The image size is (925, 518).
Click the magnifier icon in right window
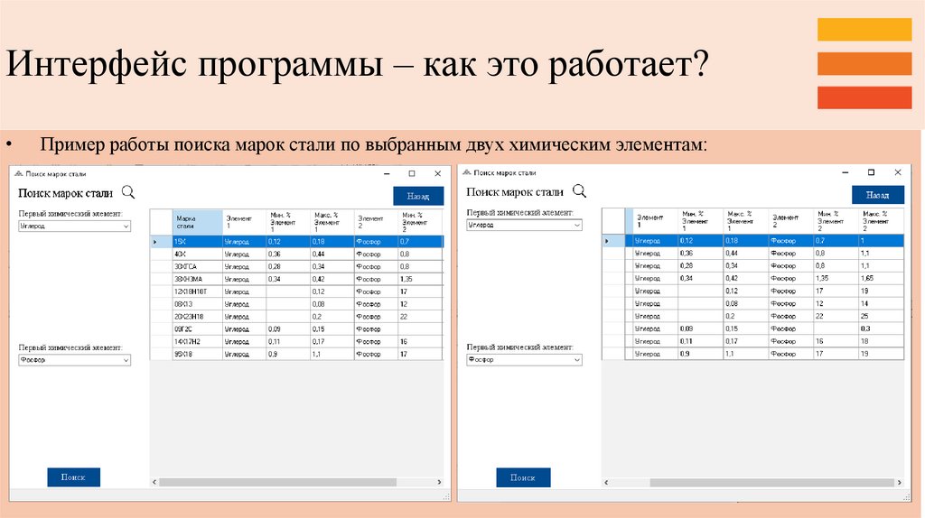pos(579,191)
